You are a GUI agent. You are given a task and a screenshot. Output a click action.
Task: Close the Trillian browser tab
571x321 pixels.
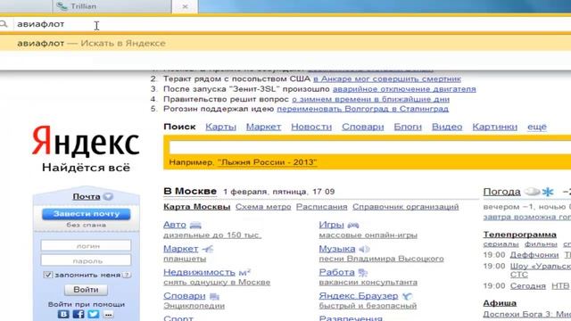[185, 6]
